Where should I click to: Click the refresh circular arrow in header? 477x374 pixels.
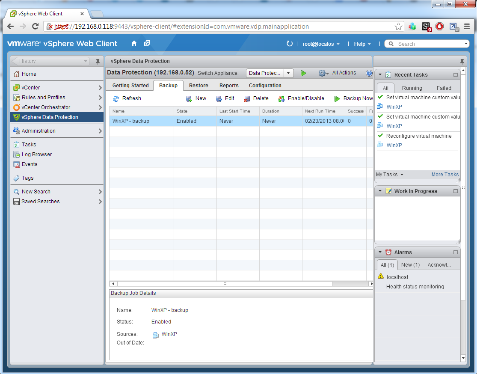[289, 44]
